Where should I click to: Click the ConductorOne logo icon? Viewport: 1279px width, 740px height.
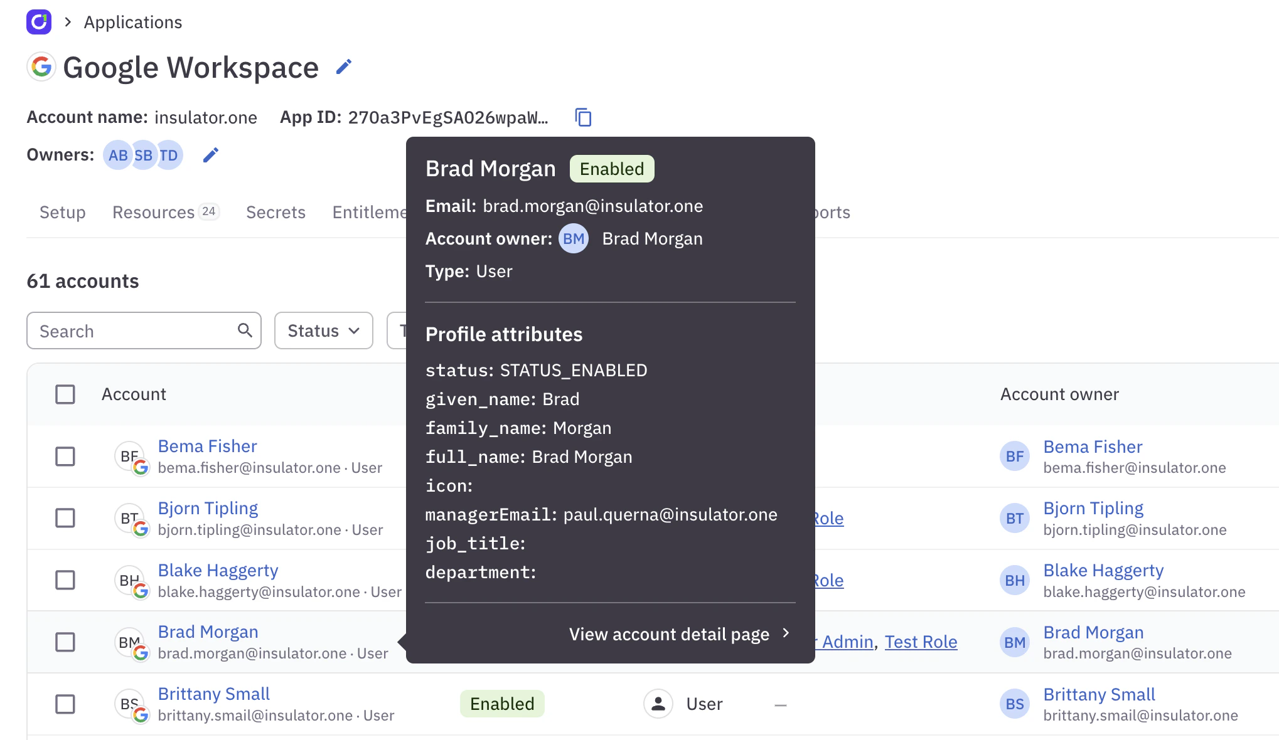point(39,22)
